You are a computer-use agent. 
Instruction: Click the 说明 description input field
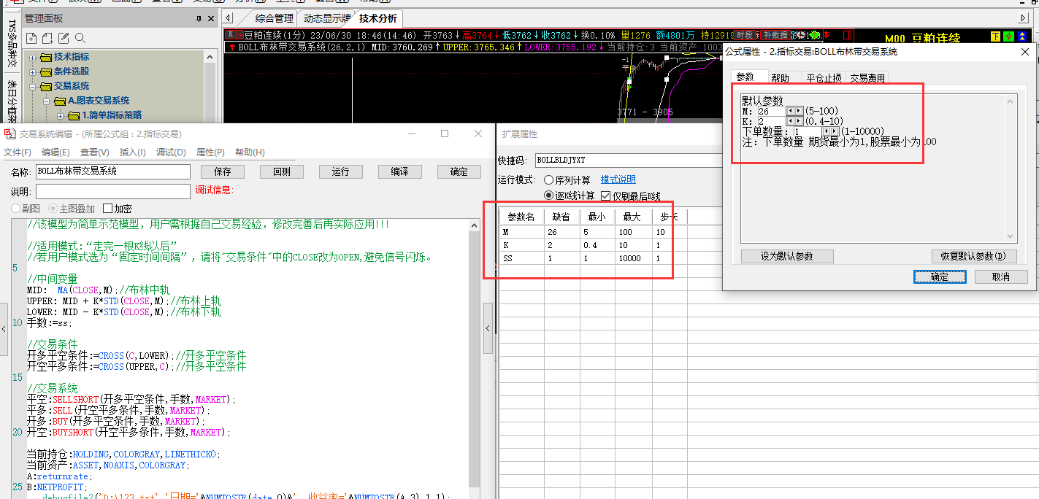[112, 191]
